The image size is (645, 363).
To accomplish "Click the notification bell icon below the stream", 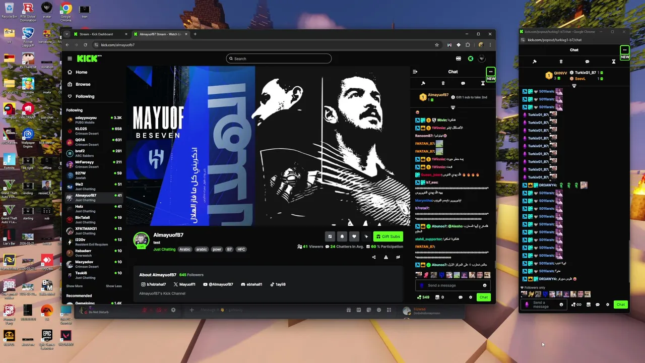I will pos(342,236).
